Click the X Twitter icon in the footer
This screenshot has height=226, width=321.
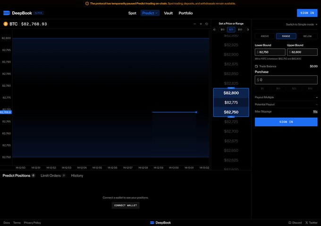point(306,223)
